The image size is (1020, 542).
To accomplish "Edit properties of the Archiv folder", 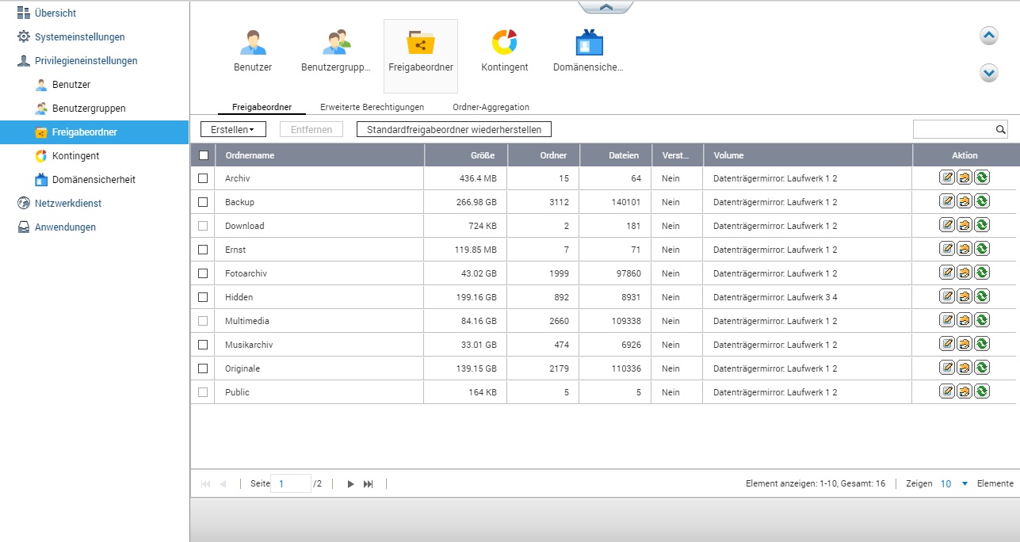I will click(947, 178).
